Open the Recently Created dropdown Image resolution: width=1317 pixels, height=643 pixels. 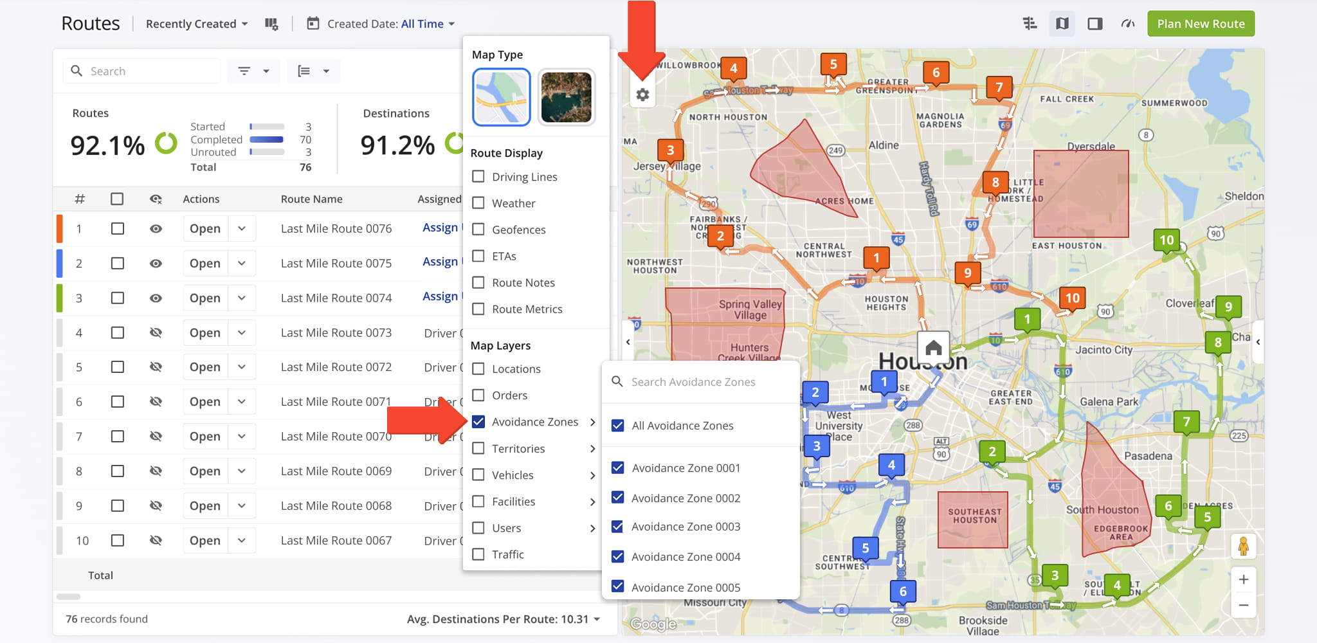196,24
